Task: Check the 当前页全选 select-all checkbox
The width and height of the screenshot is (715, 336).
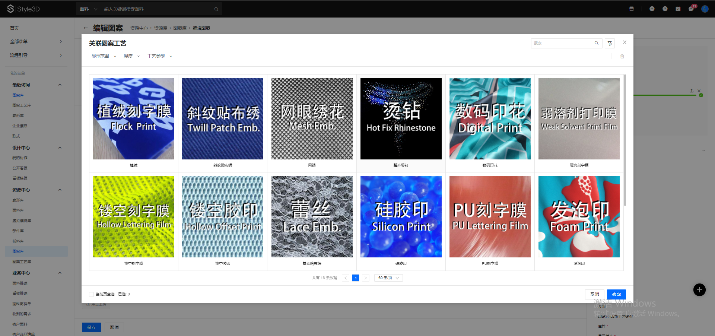Action: tap(91, 294)
